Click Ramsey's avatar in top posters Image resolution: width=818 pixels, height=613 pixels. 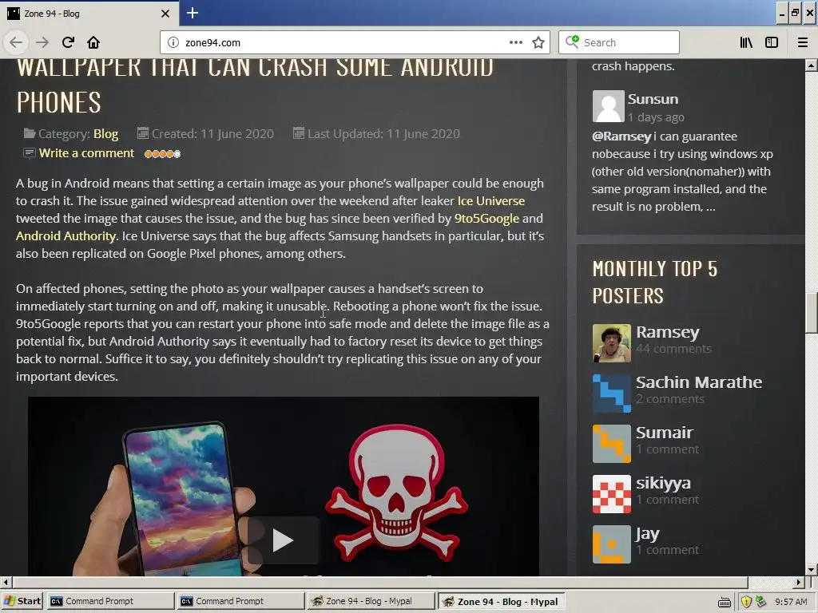click(611, 343)
